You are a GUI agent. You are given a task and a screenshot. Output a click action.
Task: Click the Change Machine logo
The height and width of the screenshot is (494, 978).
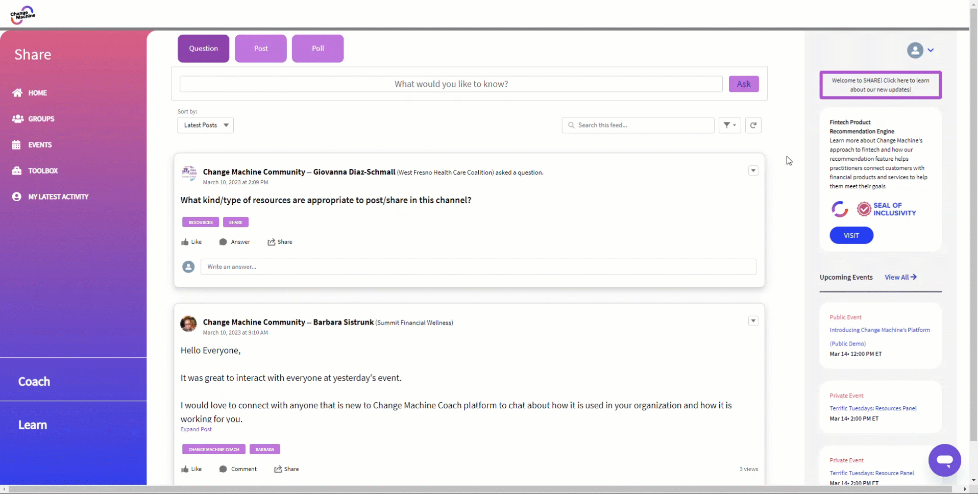[22, 15]
